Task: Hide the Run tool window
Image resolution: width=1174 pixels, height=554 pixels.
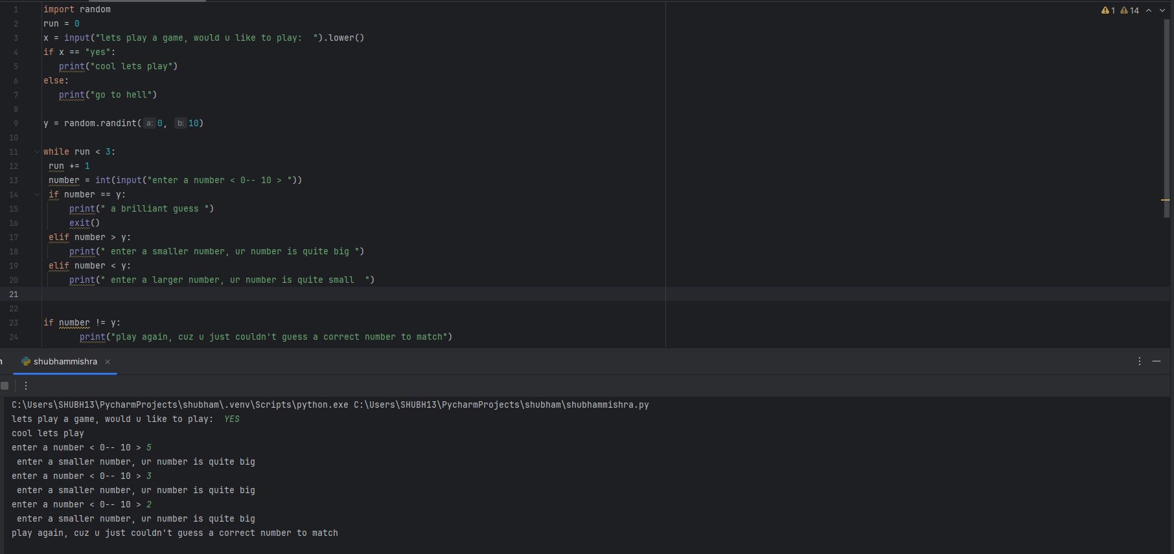Action: click(1157, 361)
